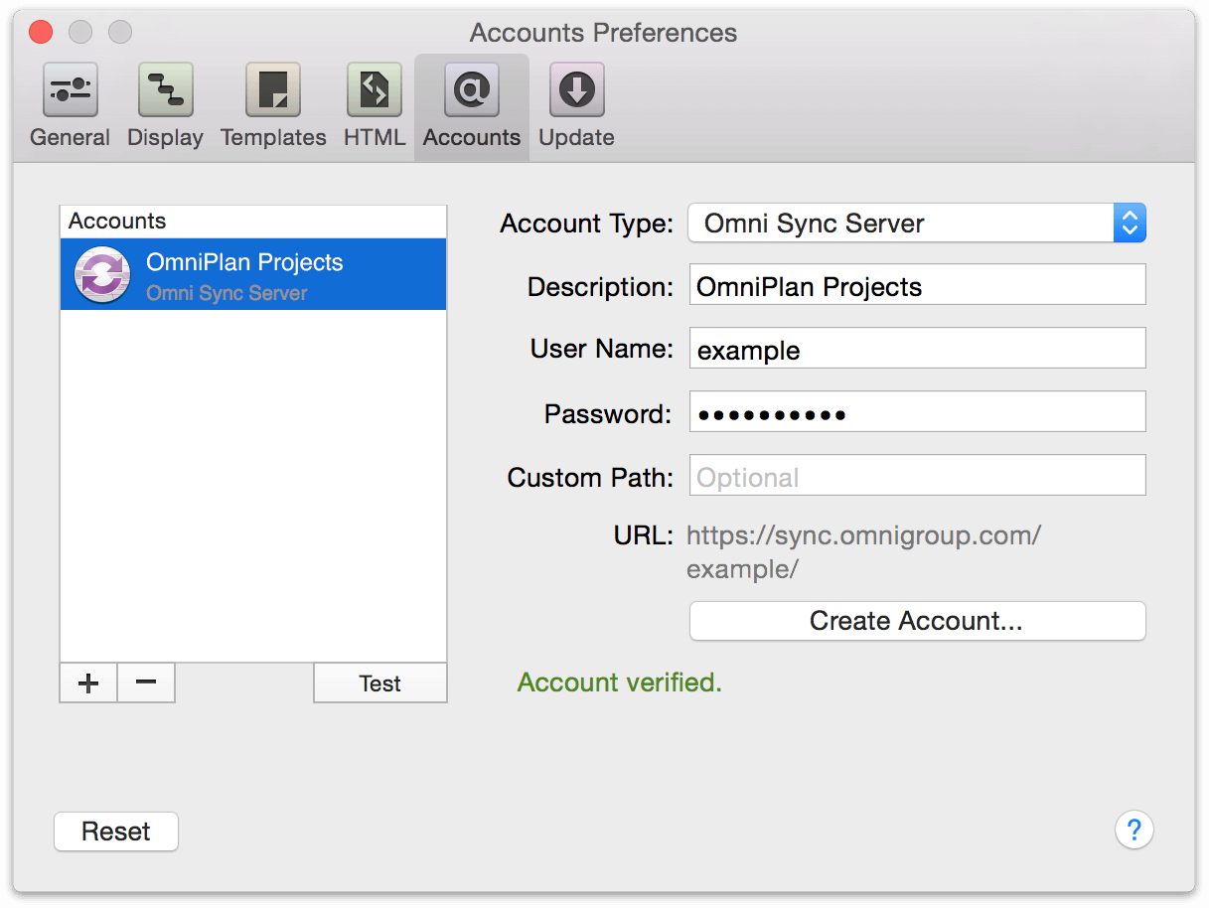Click into the User Name field
Viewport: 1209px width, 908px height.
(x=917, y=349)
